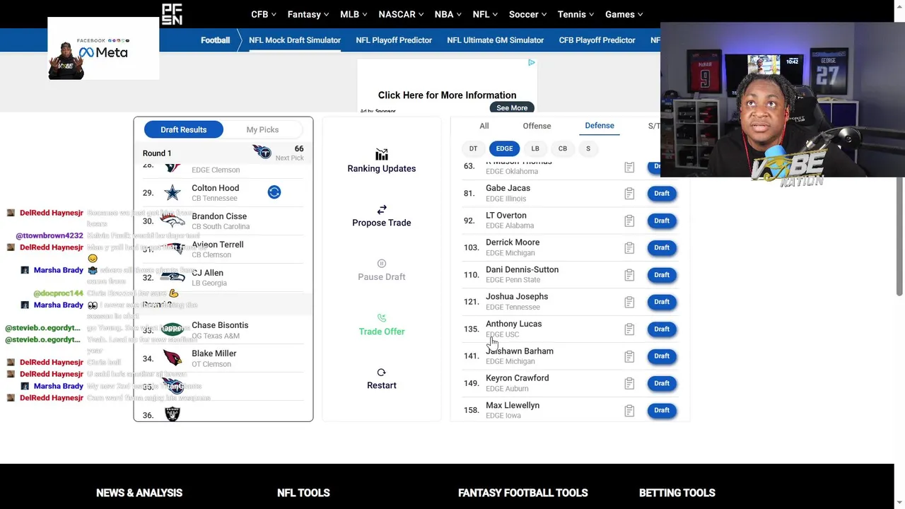This screenshot has width=905, height=509.
Task: Expand the Soccer dropdown menu
Action: 528,14
